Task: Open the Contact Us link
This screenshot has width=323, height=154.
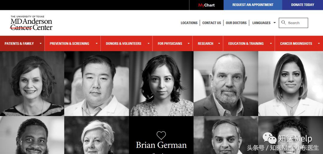Action: click(x=211, y=23)
